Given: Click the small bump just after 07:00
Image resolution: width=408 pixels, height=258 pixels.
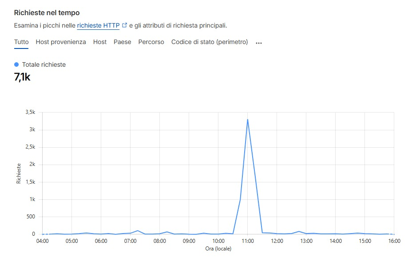Looking at the screenshot, I should point(138,231).
